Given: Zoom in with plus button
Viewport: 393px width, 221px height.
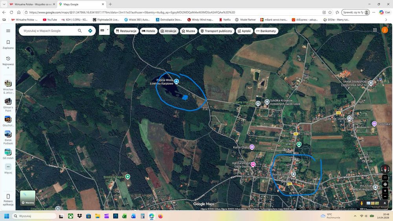Looking at the screenshot, I should [x=385, y=191].
